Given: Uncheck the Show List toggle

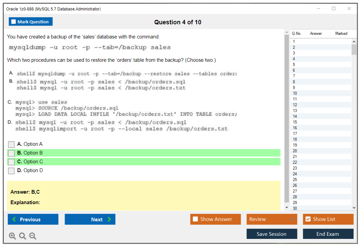Looking at the screenshot, I should (x=308, y=219).
